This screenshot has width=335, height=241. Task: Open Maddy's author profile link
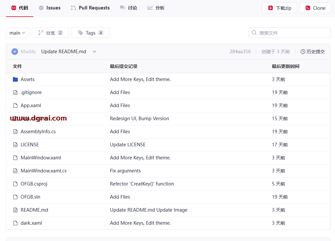(28, 52)
